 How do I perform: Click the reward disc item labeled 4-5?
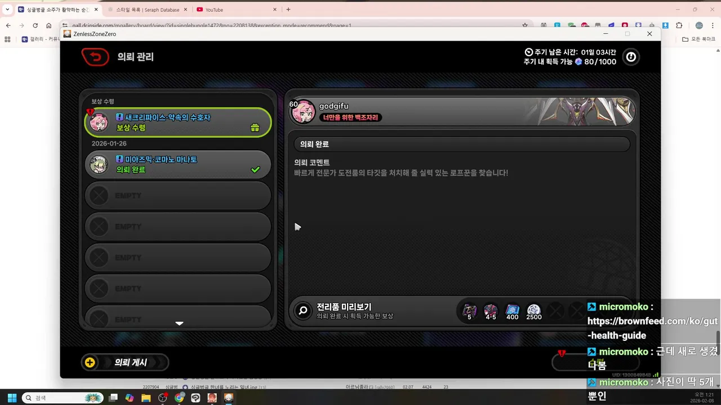(491, 310)
